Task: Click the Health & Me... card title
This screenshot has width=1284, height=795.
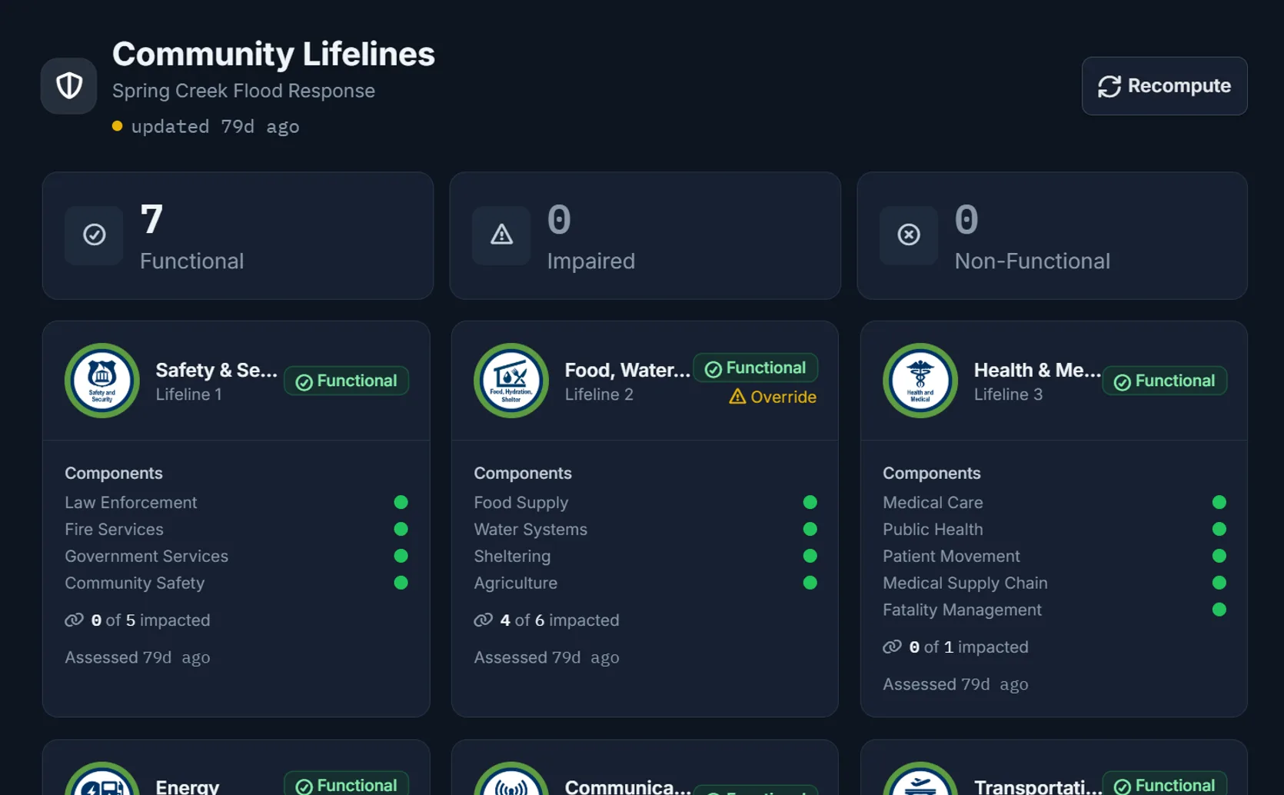Action: pyautogui.click(x=1037, y=370)
